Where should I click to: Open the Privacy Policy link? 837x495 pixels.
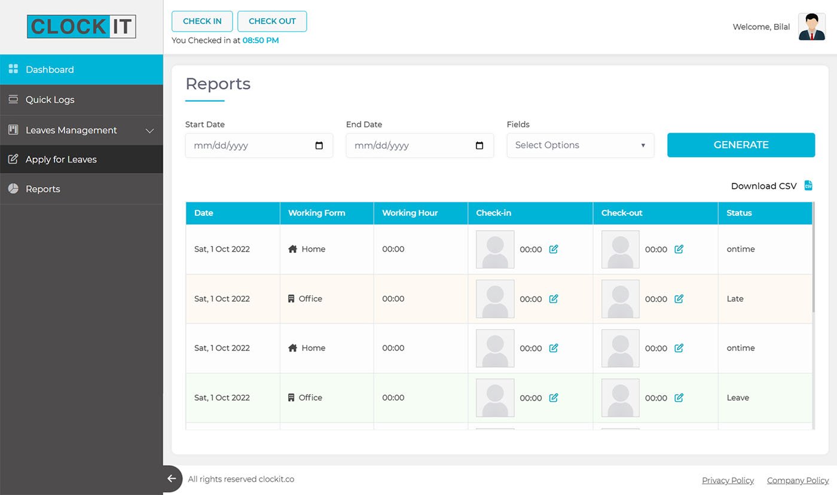[x=728, y=481]
